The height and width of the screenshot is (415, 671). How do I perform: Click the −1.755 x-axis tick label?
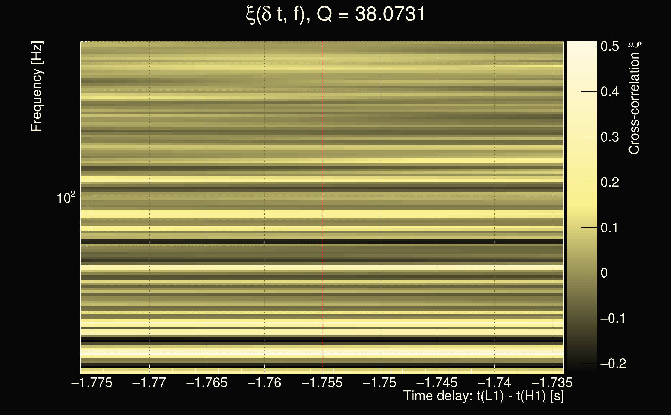(x=322, y=383)
